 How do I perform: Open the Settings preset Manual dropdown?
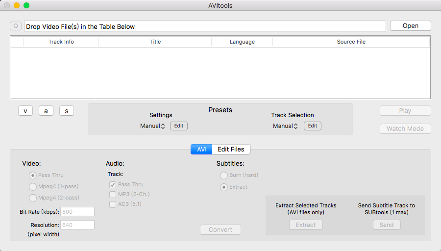152,126
